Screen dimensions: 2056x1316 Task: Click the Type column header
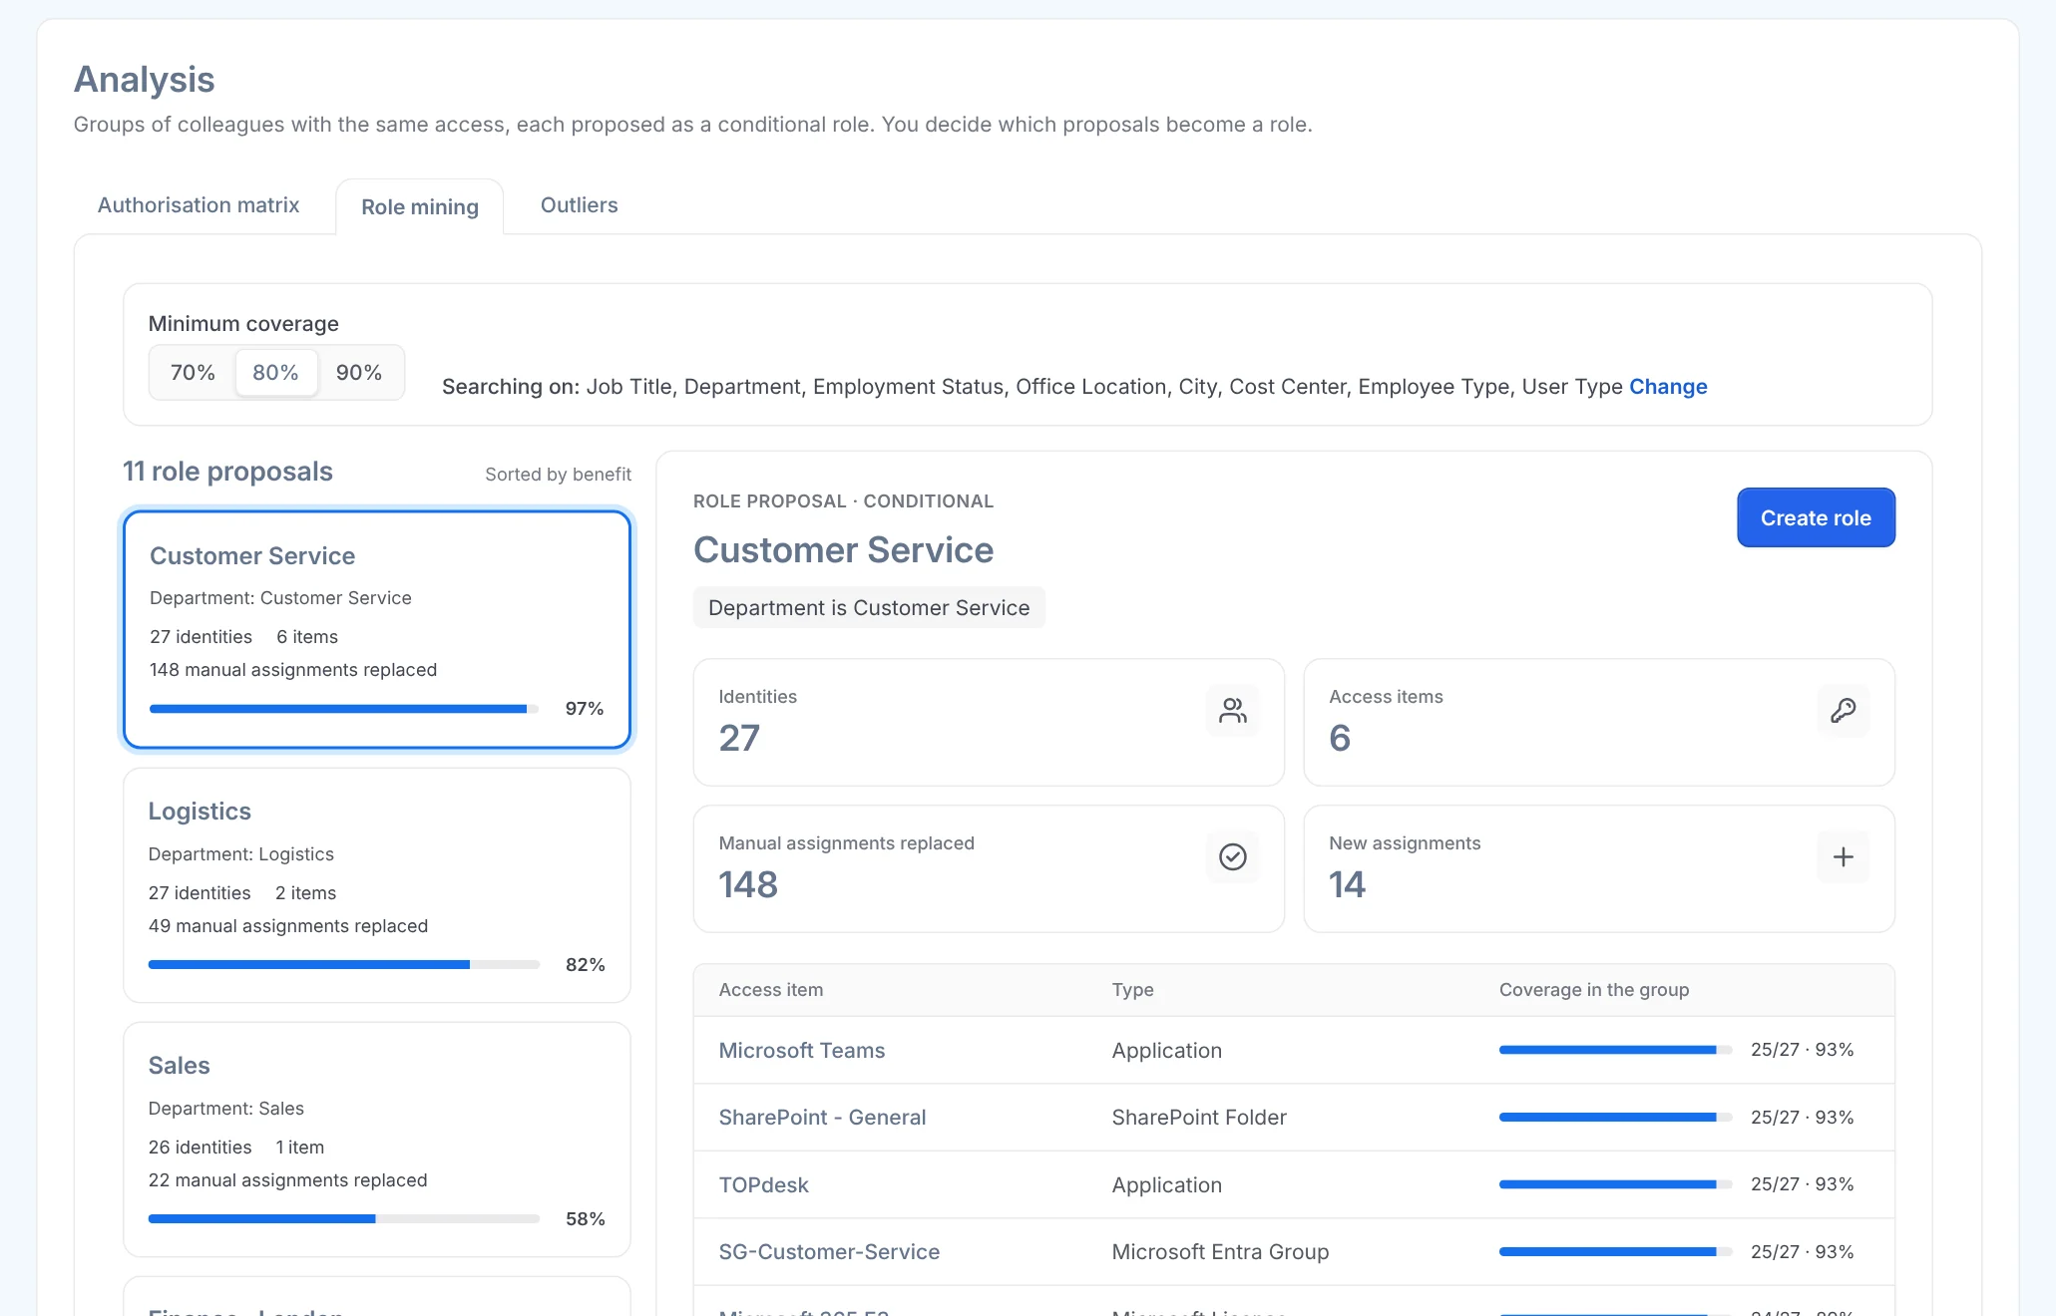point(1133,989)
